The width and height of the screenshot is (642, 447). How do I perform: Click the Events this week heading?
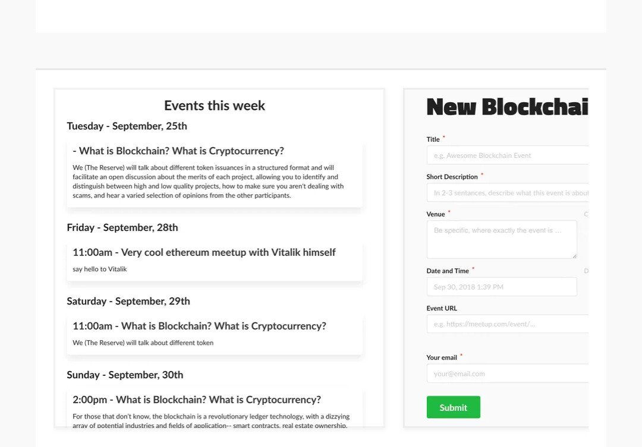[x=215, y=106]
